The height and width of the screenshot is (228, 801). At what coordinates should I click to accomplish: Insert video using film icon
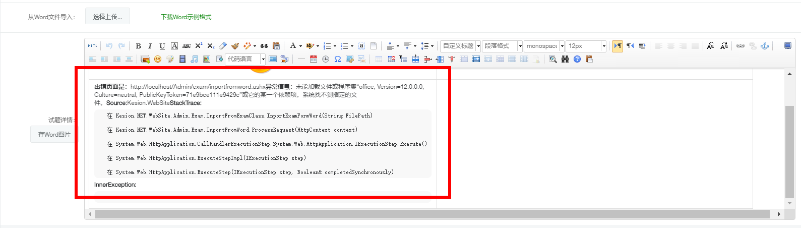[x=182, y=59]
